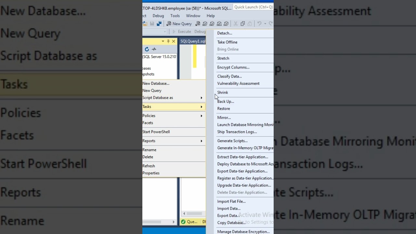416x234 pixels.
Task: Click the grayed-out Save icon
Action: (x=152, y=24)
